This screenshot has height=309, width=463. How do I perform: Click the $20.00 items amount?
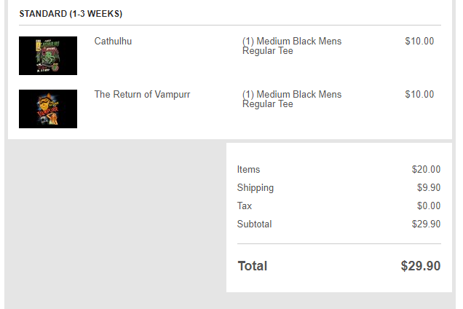[x=426, y=169]
